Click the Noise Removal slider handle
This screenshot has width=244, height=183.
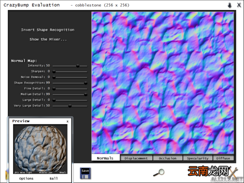point(54,77)
